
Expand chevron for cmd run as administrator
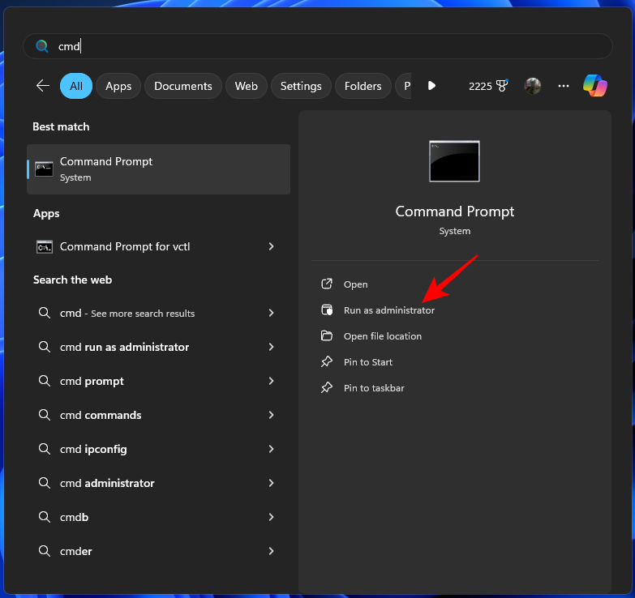[x=272, y=347]
